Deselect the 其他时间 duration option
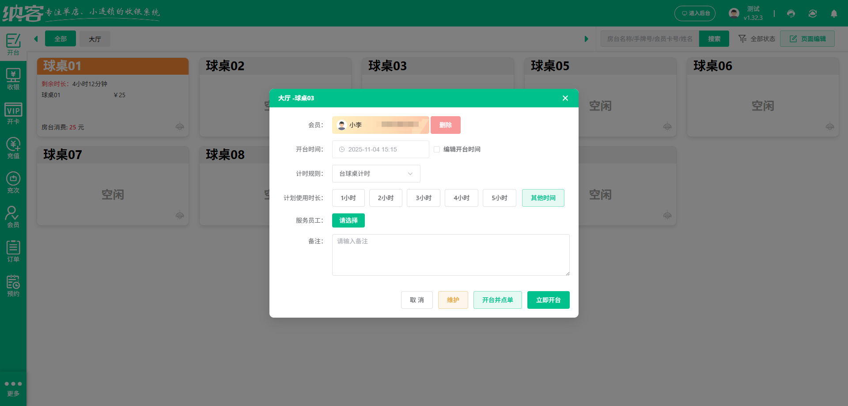The width and height of the screenshot is (848, 406). (543, 198)
